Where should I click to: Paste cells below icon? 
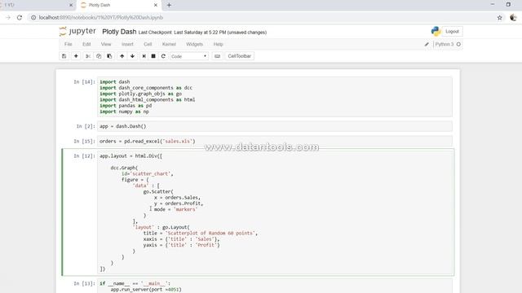(109, 56)
